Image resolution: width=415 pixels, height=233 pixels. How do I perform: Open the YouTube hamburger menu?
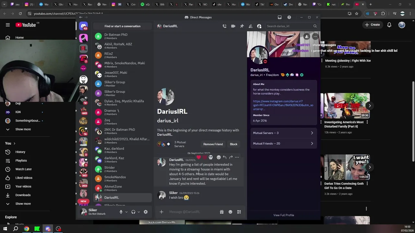7,25
